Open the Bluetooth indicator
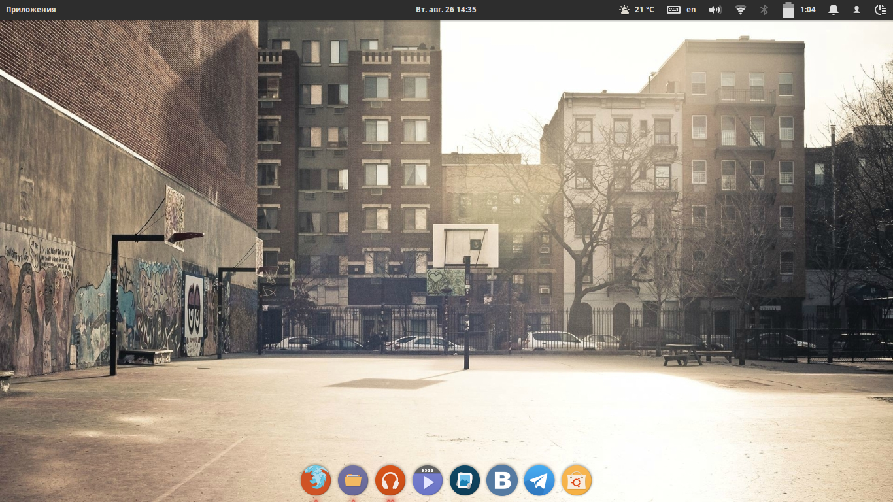893x502 pixels. pos(764,10)
